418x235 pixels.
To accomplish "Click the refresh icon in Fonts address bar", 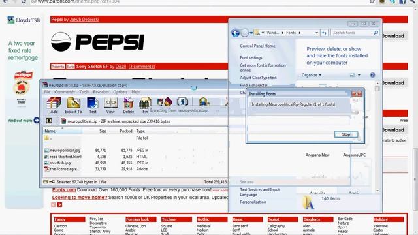I will point(324,33).
